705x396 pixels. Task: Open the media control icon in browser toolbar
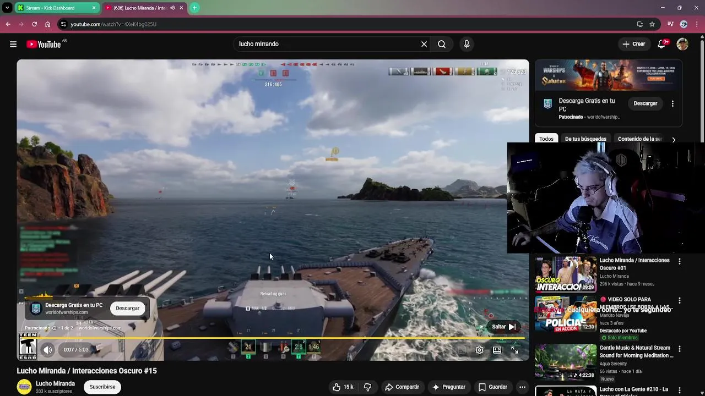pos(670,24)
